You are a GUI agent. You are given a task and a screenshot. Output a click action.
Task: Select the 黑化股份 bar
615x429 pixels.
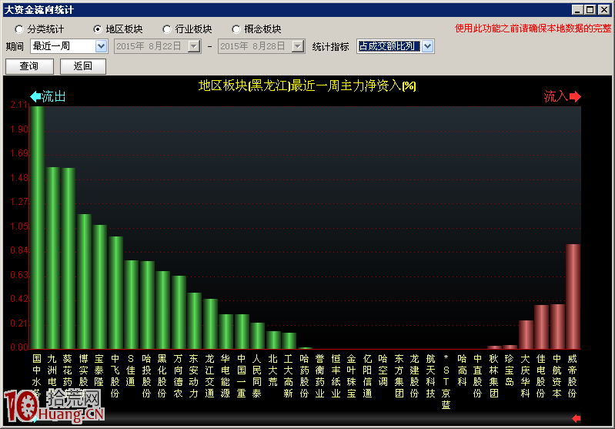point(162,310)
